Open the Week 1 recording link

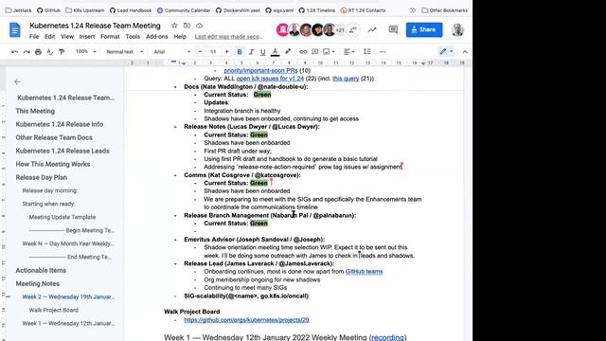tap(387, 337)
